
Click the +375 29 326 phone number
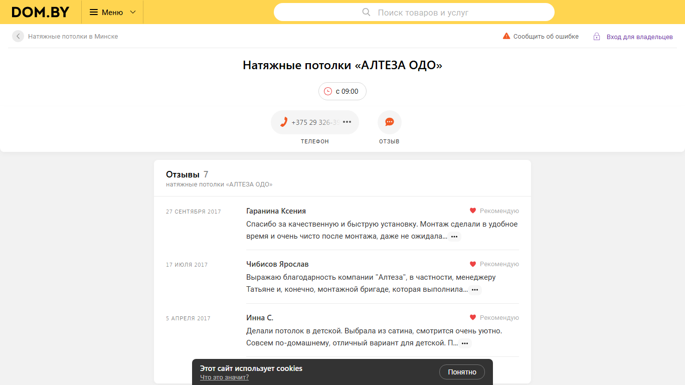point(315,122)
